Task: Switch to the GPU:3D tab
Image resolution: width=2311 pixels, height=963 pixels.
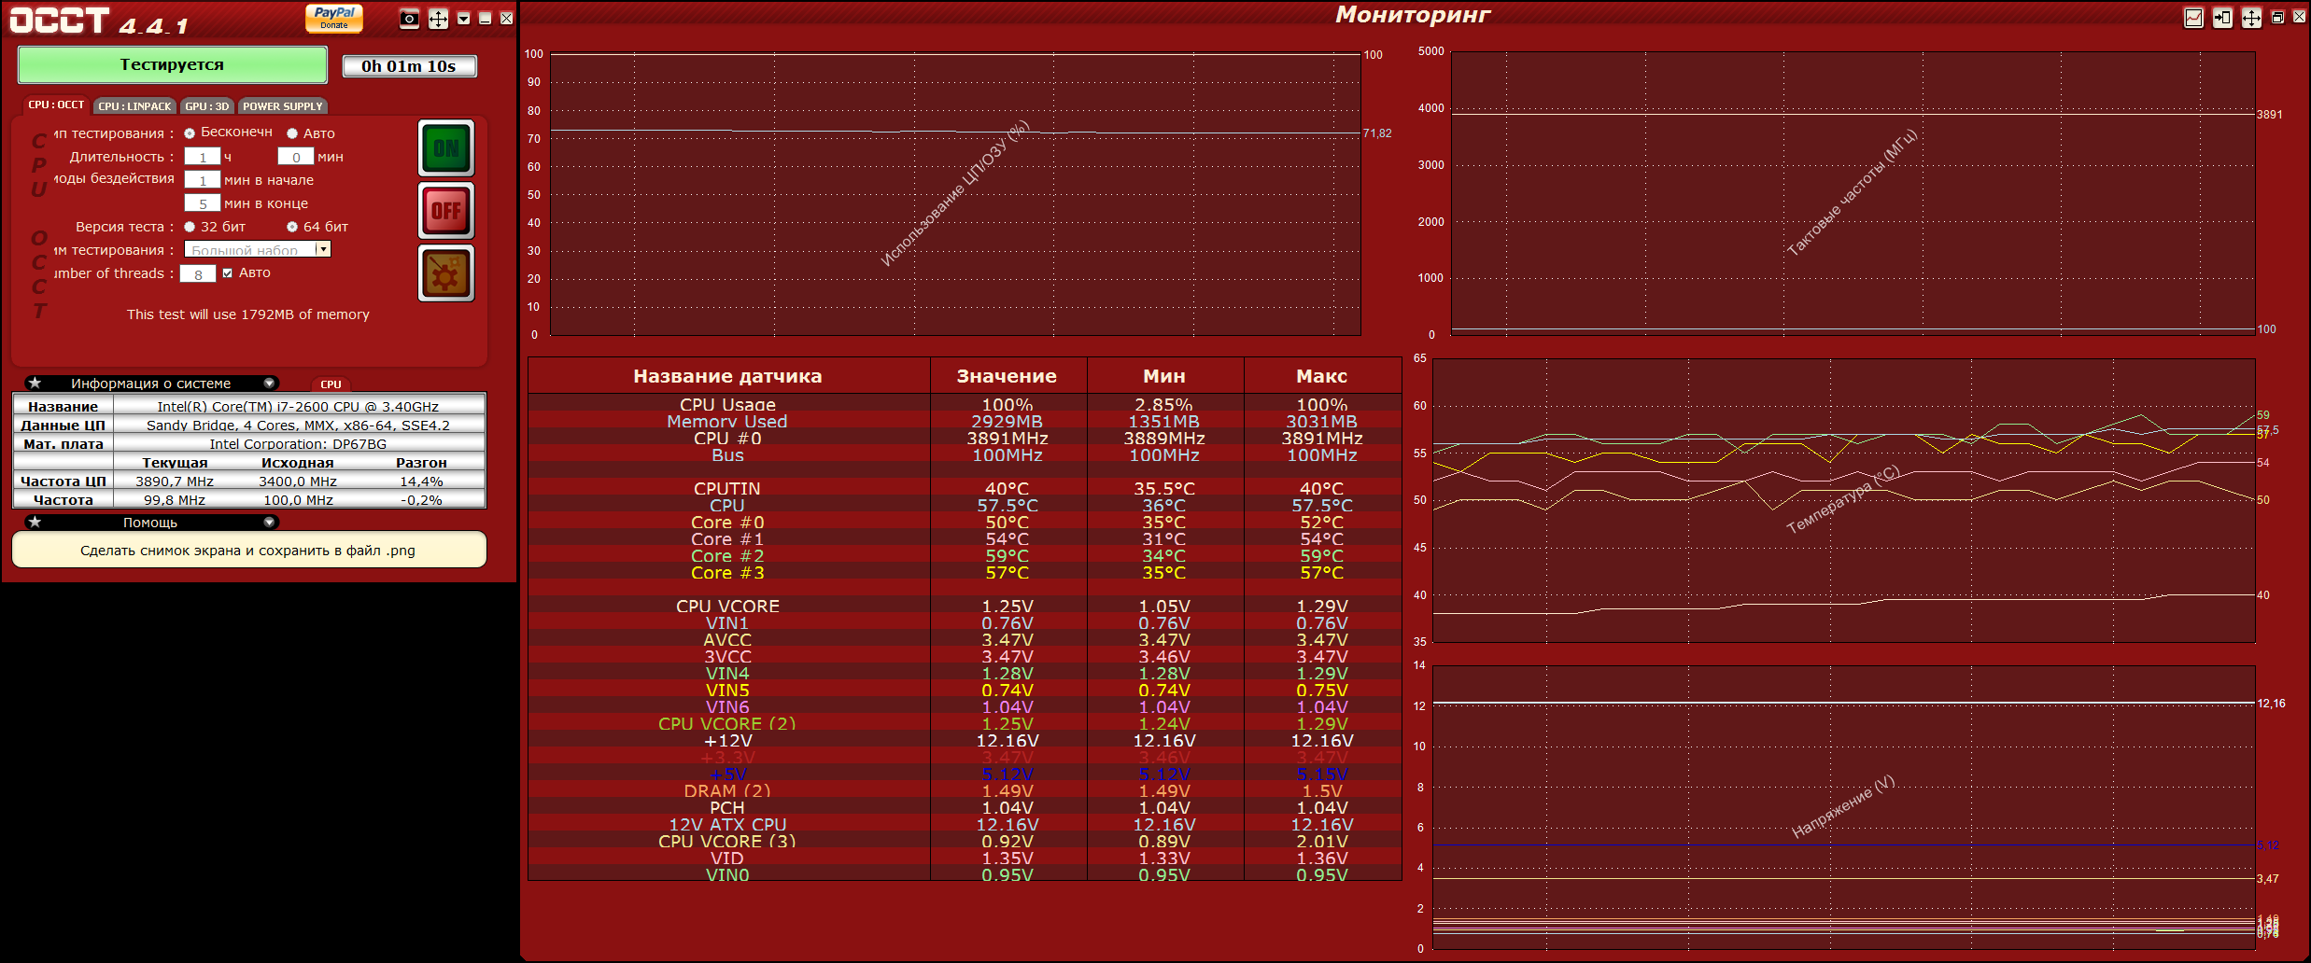Action: [x=207, y=106]
